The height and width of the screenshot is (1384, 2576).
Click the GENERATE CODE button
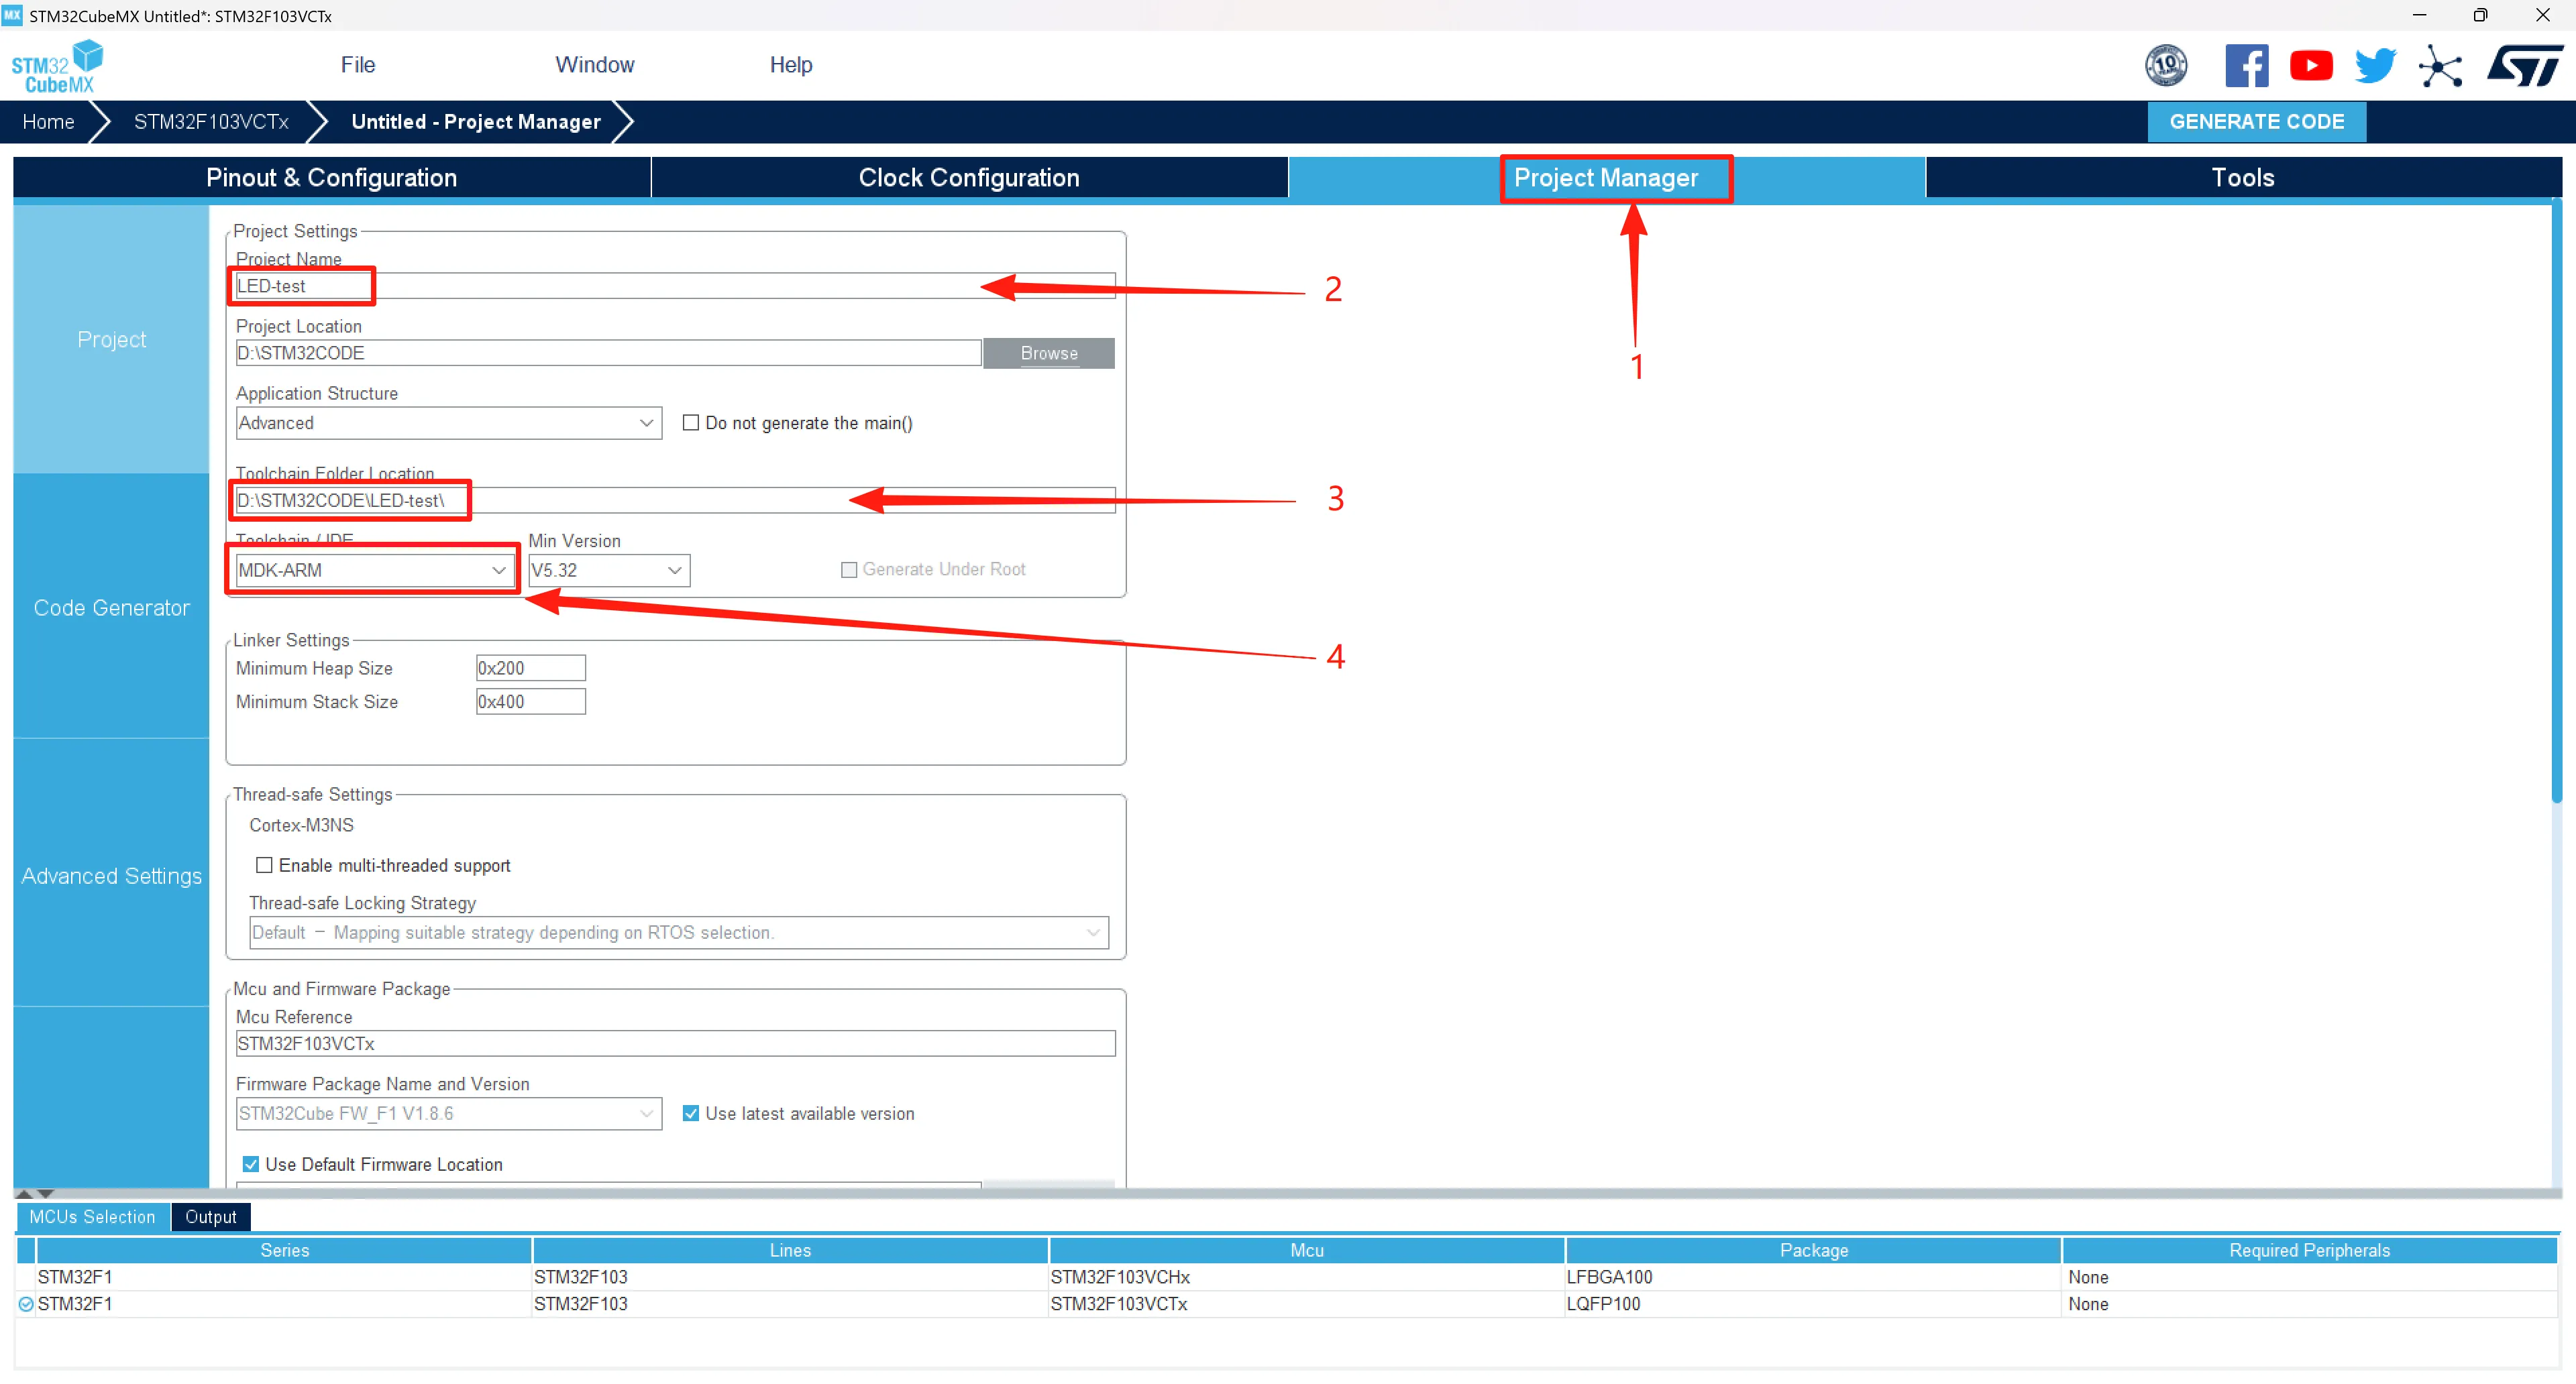[x=2256, y=122]
